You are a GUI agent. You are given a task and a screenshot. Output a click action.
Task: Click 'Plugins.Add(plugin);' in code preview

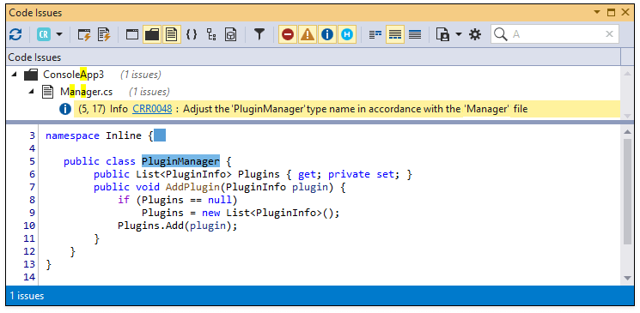[x=178, y=226]
